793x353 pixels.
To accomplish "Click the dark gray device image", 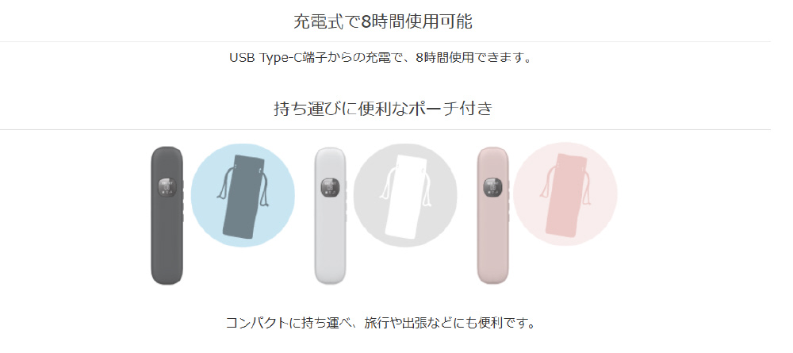I will pos(167,216).
